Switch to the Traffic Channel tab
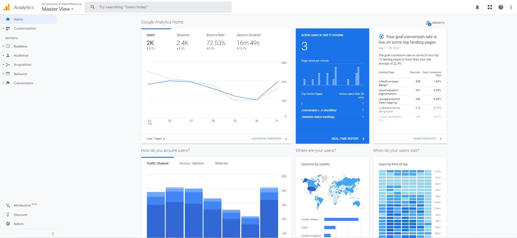Image resolution: width=517 pixels, height=238 pixels. point(157,163)
